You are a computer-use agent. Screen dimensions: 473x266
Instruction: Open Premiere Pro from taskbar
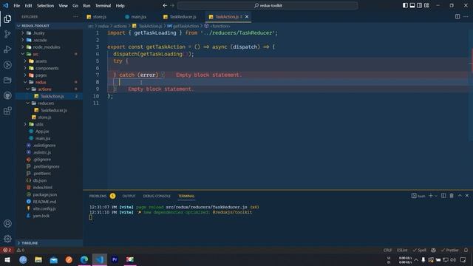115,259
